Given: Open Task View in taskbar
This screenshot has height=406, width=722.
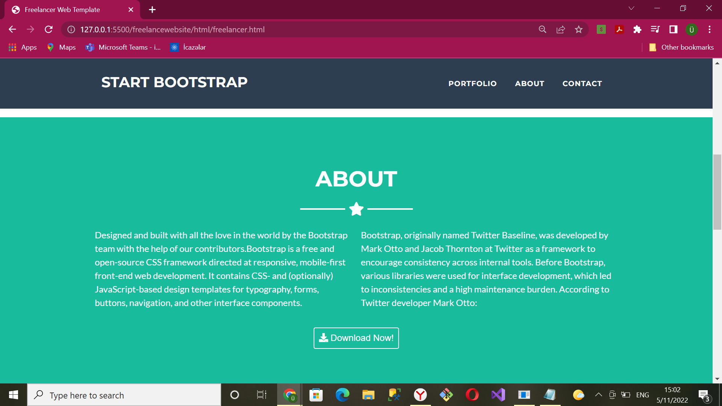Looking at the screenshot, I should point(261,395).
